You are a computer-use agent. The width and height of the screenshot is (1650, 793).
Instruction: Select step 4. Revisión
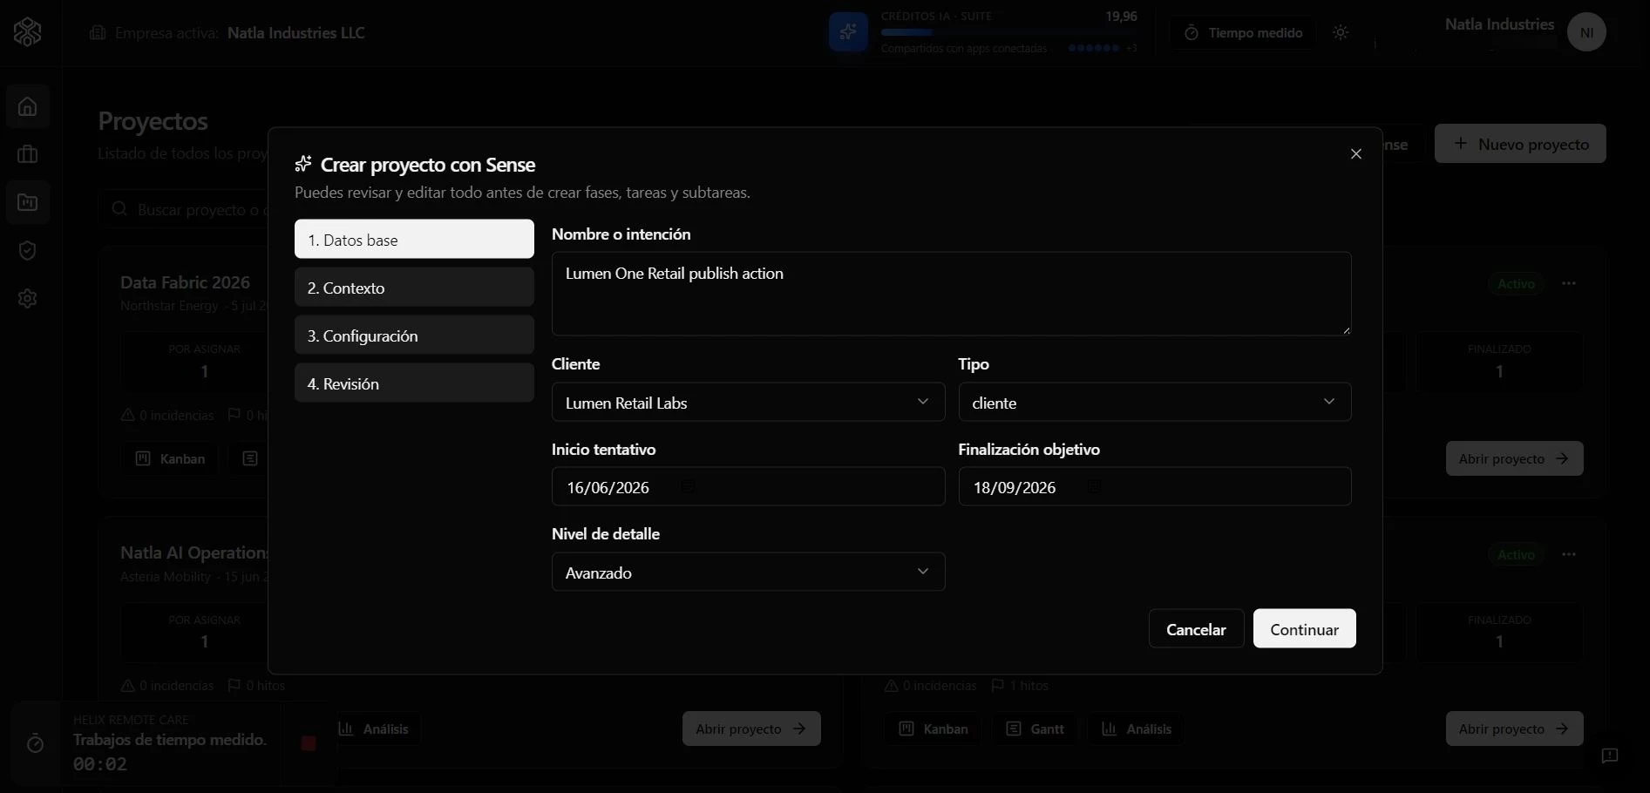click(x=414, y=383)
